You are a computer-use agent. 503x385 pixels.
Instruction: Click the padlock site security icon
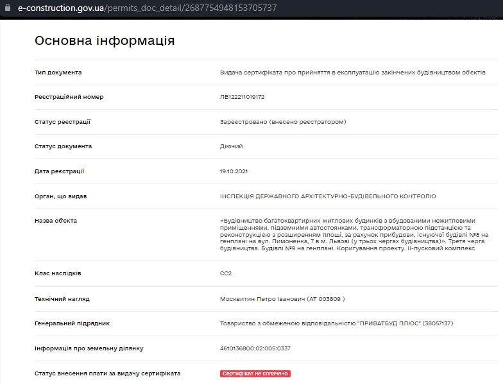(x=8, y=8)
